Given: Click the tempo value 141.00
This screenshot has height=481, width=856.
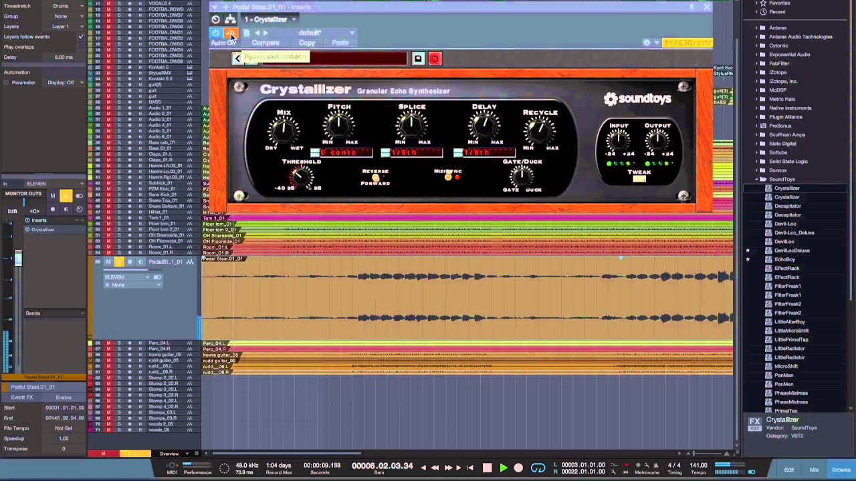Looking at the screenshot, I should tap(698, 465).
